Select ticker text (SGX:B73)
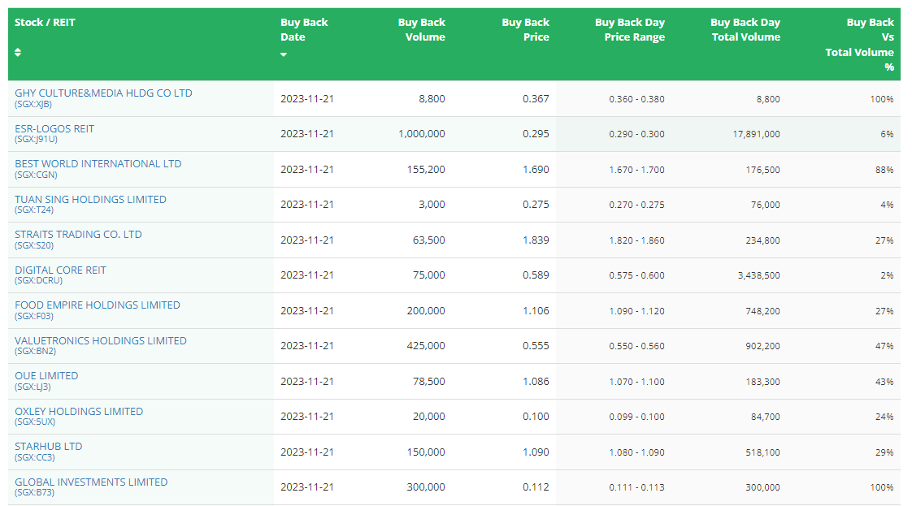The width and height of the screenshot is (912, 506). (35, 493)
